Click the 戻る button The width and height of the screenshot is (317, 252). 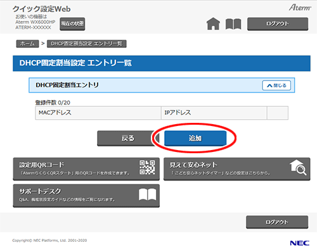pyautogui.click(x=126, y=138)
